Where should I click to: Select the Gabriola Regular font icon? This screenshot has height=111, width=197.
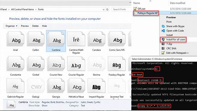[15, 85]
